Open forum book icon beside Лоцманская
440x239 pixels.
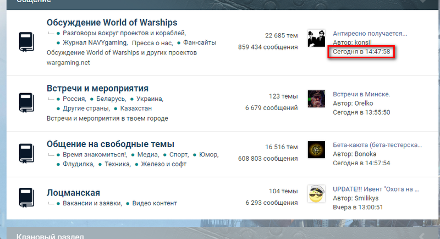pyautogui.click(x=26, y=198)
